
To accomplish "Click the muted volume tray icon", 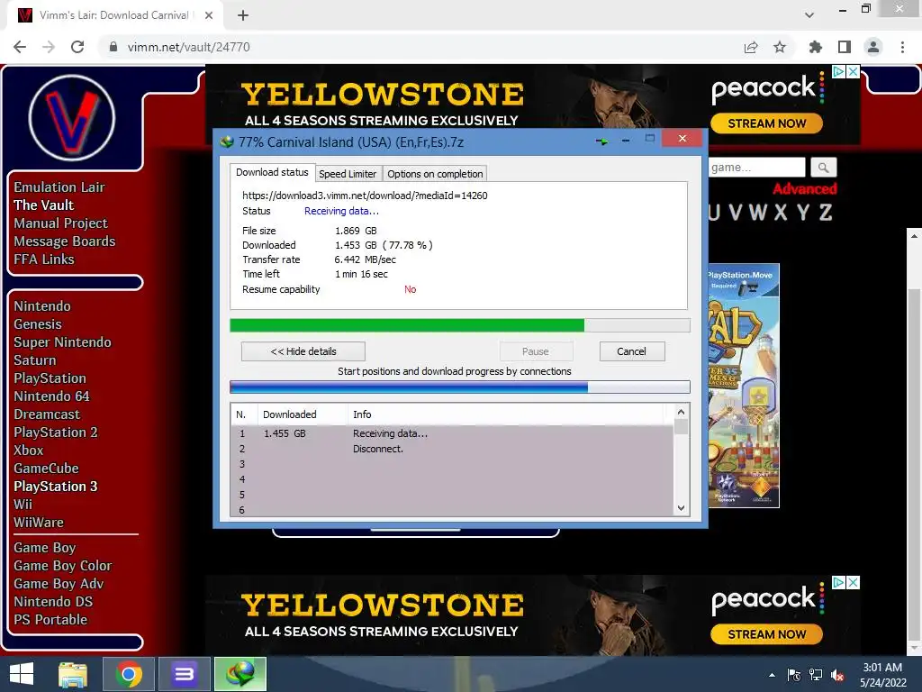I will [x=837, y=675].
